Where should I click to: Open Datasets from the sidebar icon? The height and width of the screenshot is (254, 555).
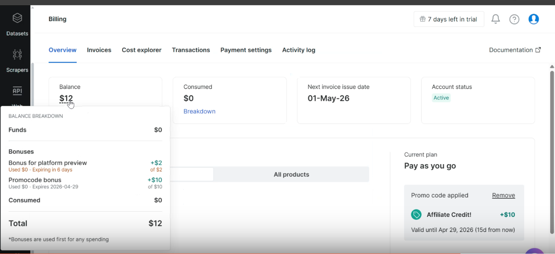(x=17, y=18)
